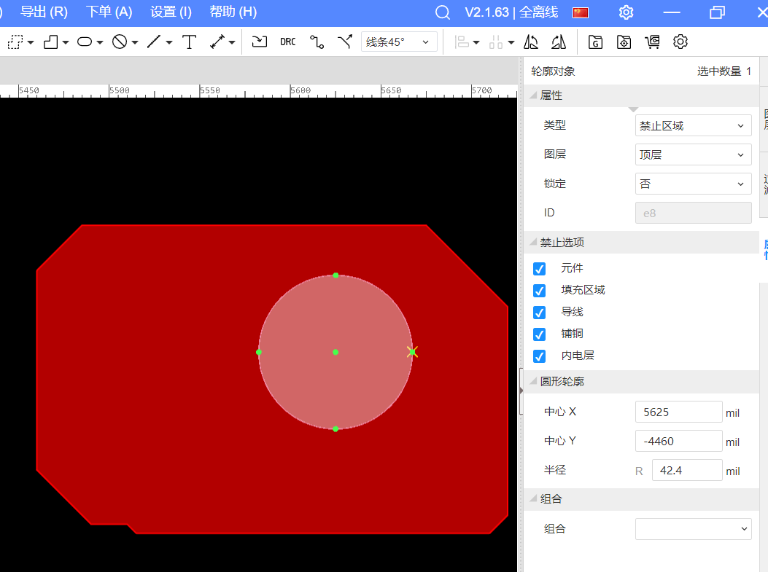
Task: Open the 导出 (R) menu
Action: click(44, 12)
